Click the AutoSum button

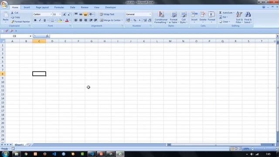[x=225, y=13]
